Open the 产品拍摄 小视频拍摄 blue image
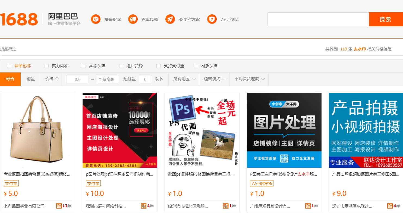 (x=366, y=131)
